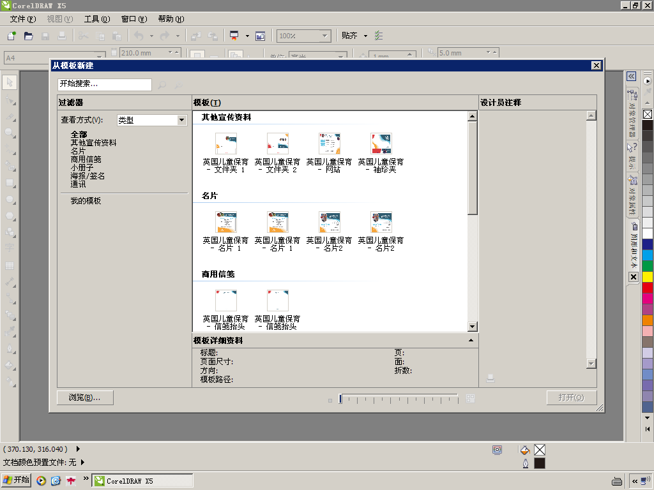Screen dimensions: 654x490
Task: Click the New document toolbar icon
Action: [11, 36]
